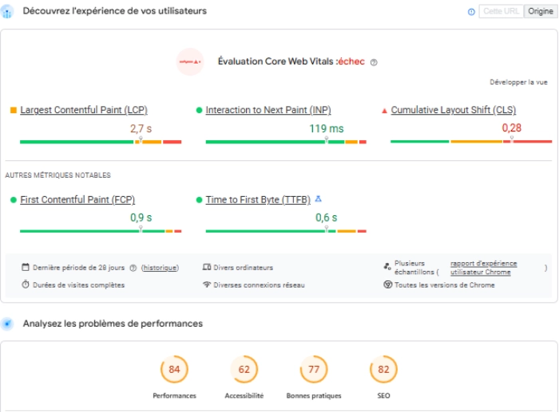Click the 0,6 s TTFB value
The height and width of the screenshot is (412, 559).
coord(326,218)
